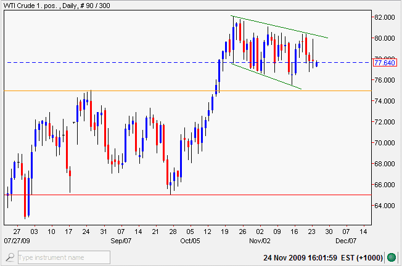Click the 74.000 price axis label
Screen dimensions: 402x266
pyautogui.click(x=384, y=101)
